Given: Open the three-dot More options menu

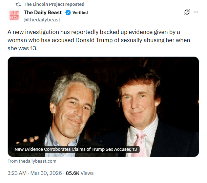Looking at the screenshot, I should click(196, 12).
